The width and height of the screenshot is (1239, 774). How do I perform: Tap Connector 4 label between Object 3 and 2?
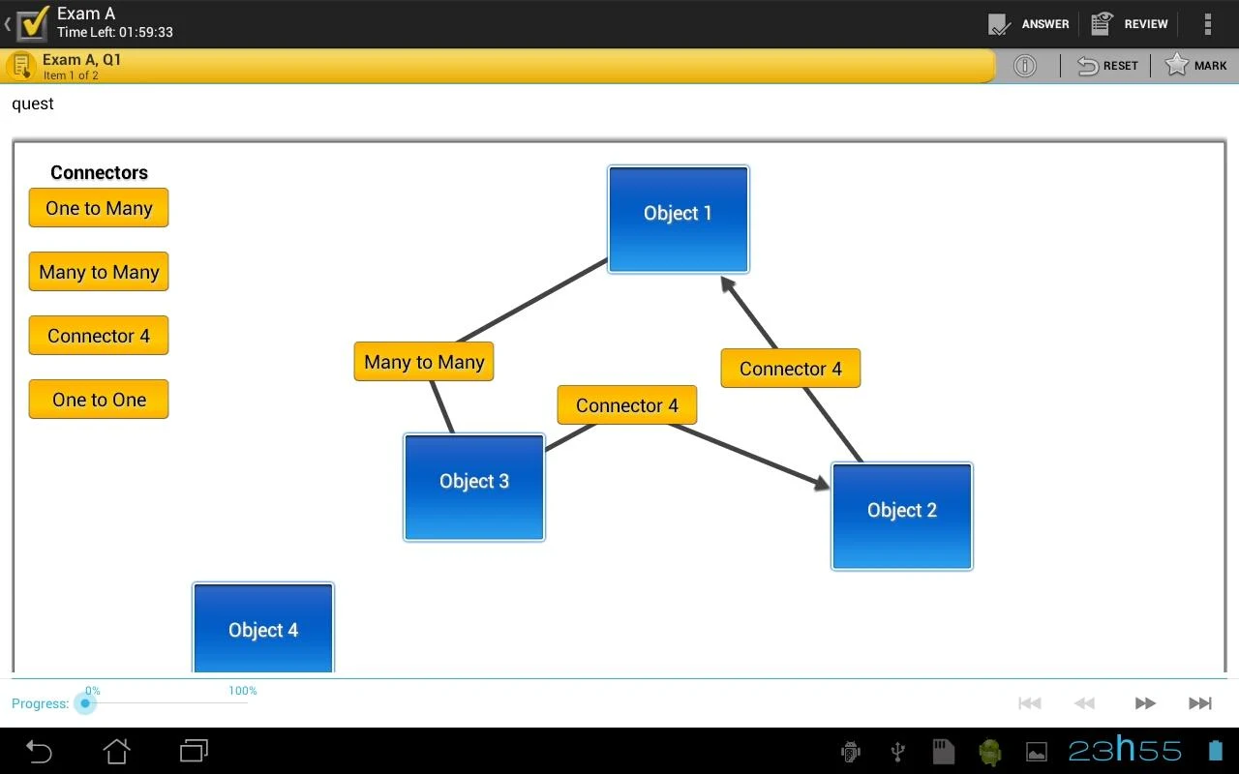pyautogui.click(x=627, y=405)
